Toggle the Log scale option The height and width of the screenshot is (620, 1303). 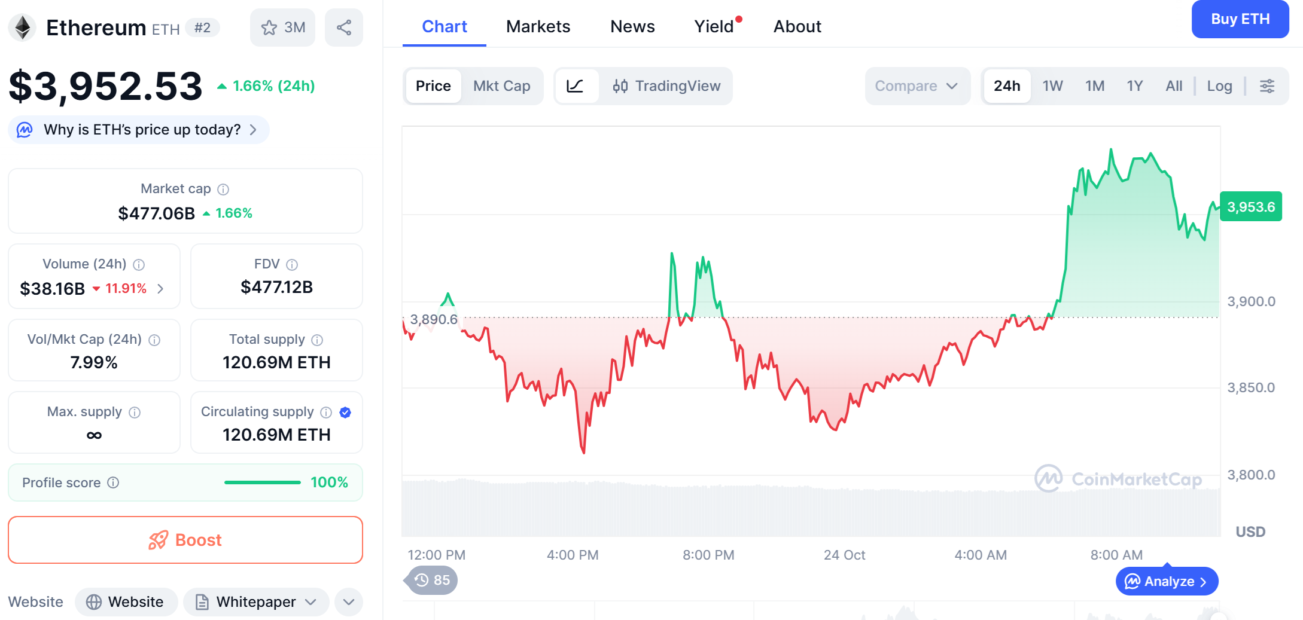click(1219, 86)
